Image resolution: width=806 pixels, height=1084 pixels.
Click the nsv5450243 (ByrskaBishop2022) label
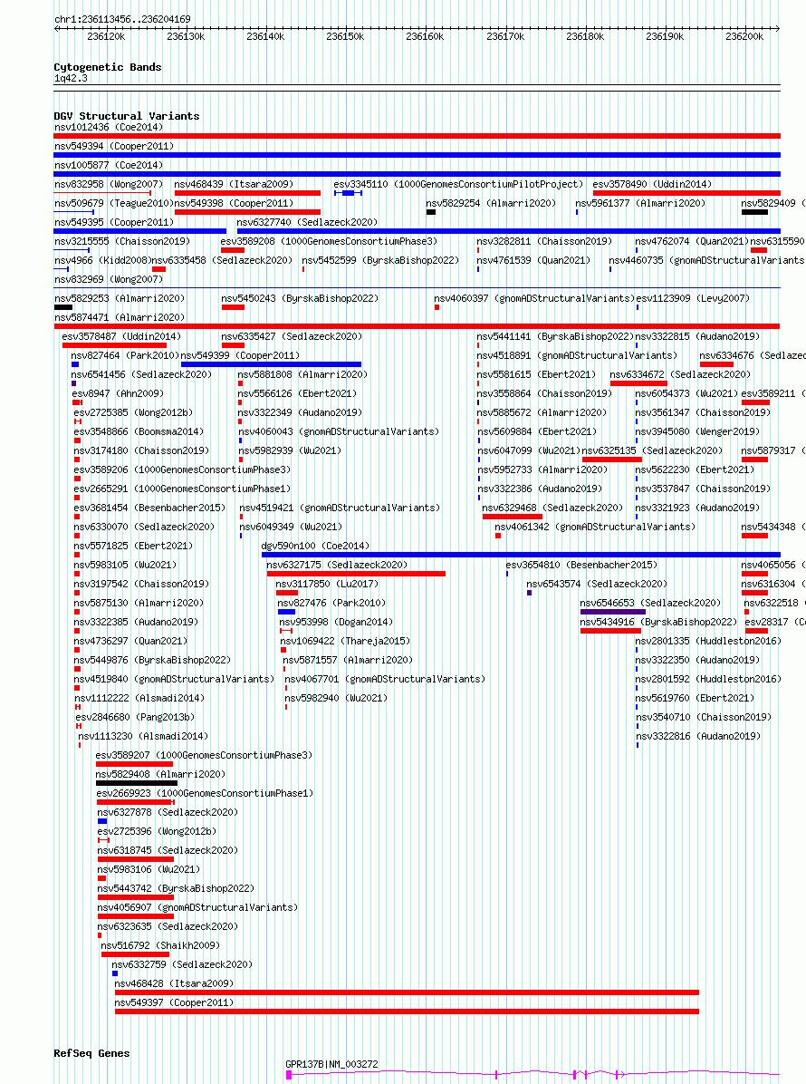point(300,299)
